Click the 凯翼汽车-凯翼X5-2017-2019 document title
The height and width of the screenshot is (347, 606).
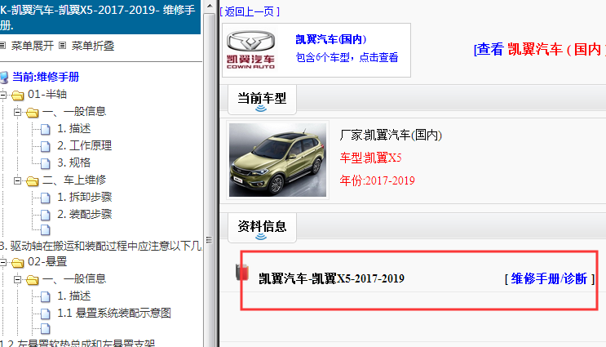[x=331, y=278]
